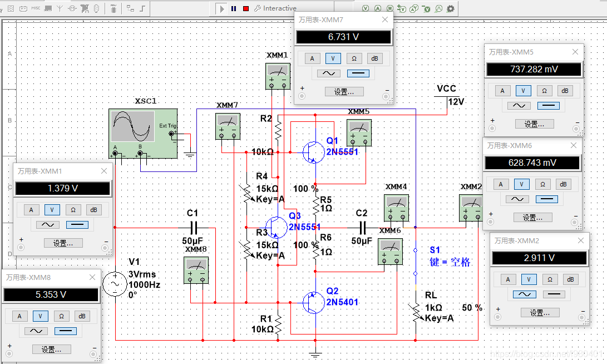Viewport: 607px width, 364px height.
Task: Set XMM6 multimeter to ammeter mode A
Action: (x=501, y=184)
